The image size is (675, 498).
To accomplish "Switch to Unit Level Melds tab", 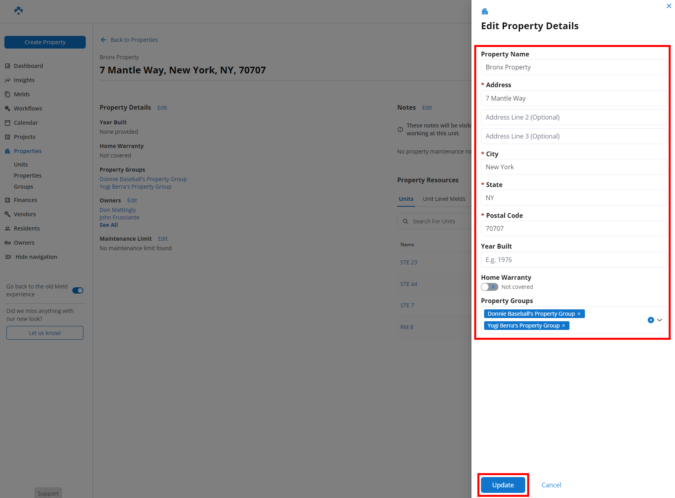I will [x=444, y=199].
